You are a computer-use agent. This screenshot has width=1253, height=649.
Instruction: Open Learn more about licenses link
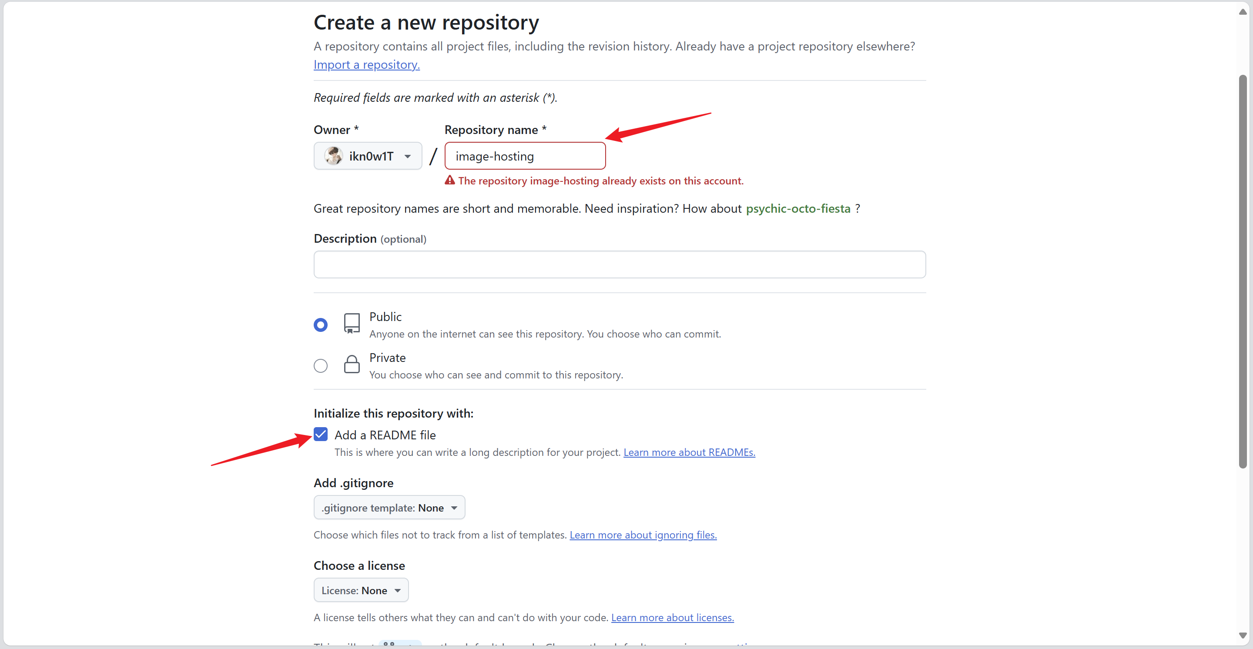672,617
